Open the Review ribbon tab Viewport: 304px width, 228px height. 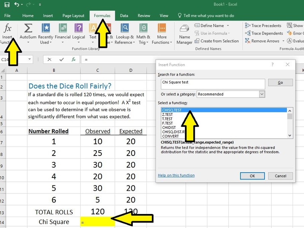coord(144,16)
